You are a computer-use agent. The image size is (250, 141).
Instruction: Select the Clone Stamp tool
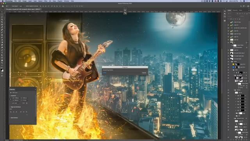[x=2, y=35]
